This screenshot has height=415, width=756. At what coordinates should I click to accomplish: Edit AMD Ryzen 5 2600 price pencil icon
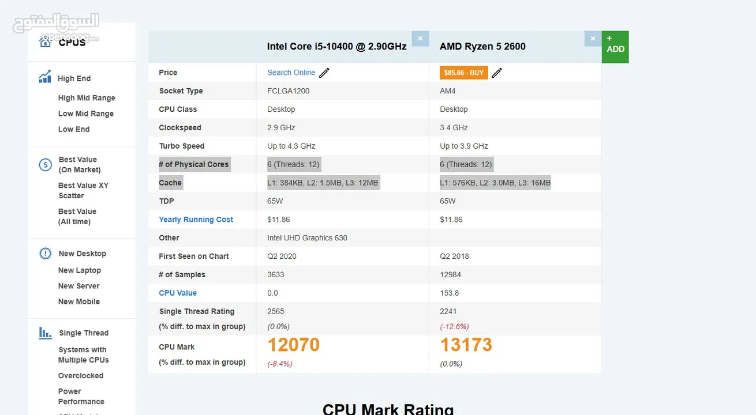pyautogui.click(x=497, y=73)
